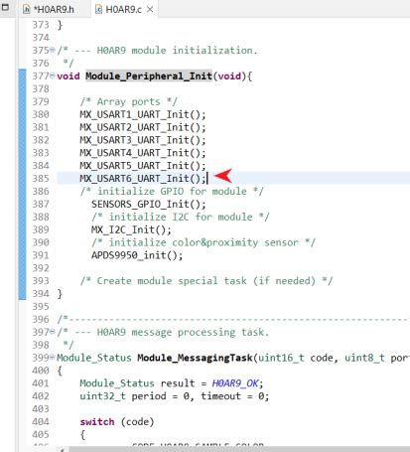Click the 'Create module special task' comment
This screenshot has height=452, width=410.
(x=206, y=281)
